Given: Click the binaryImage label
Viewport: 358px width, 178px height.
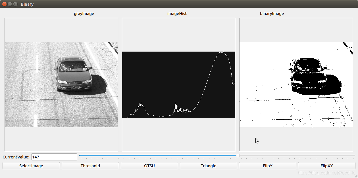Looking at the screenshot, I should (x=272, y=13).
